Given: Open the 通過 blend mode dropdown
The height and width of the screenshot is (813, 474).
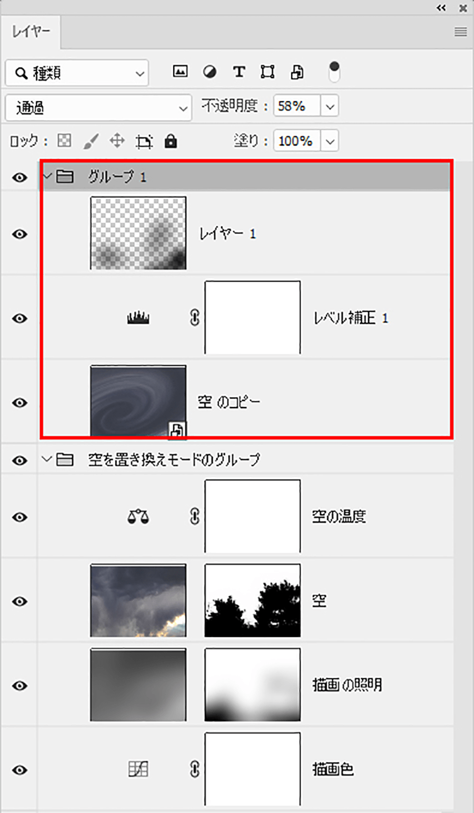Looking at the screenshot, I should (98, 108).
